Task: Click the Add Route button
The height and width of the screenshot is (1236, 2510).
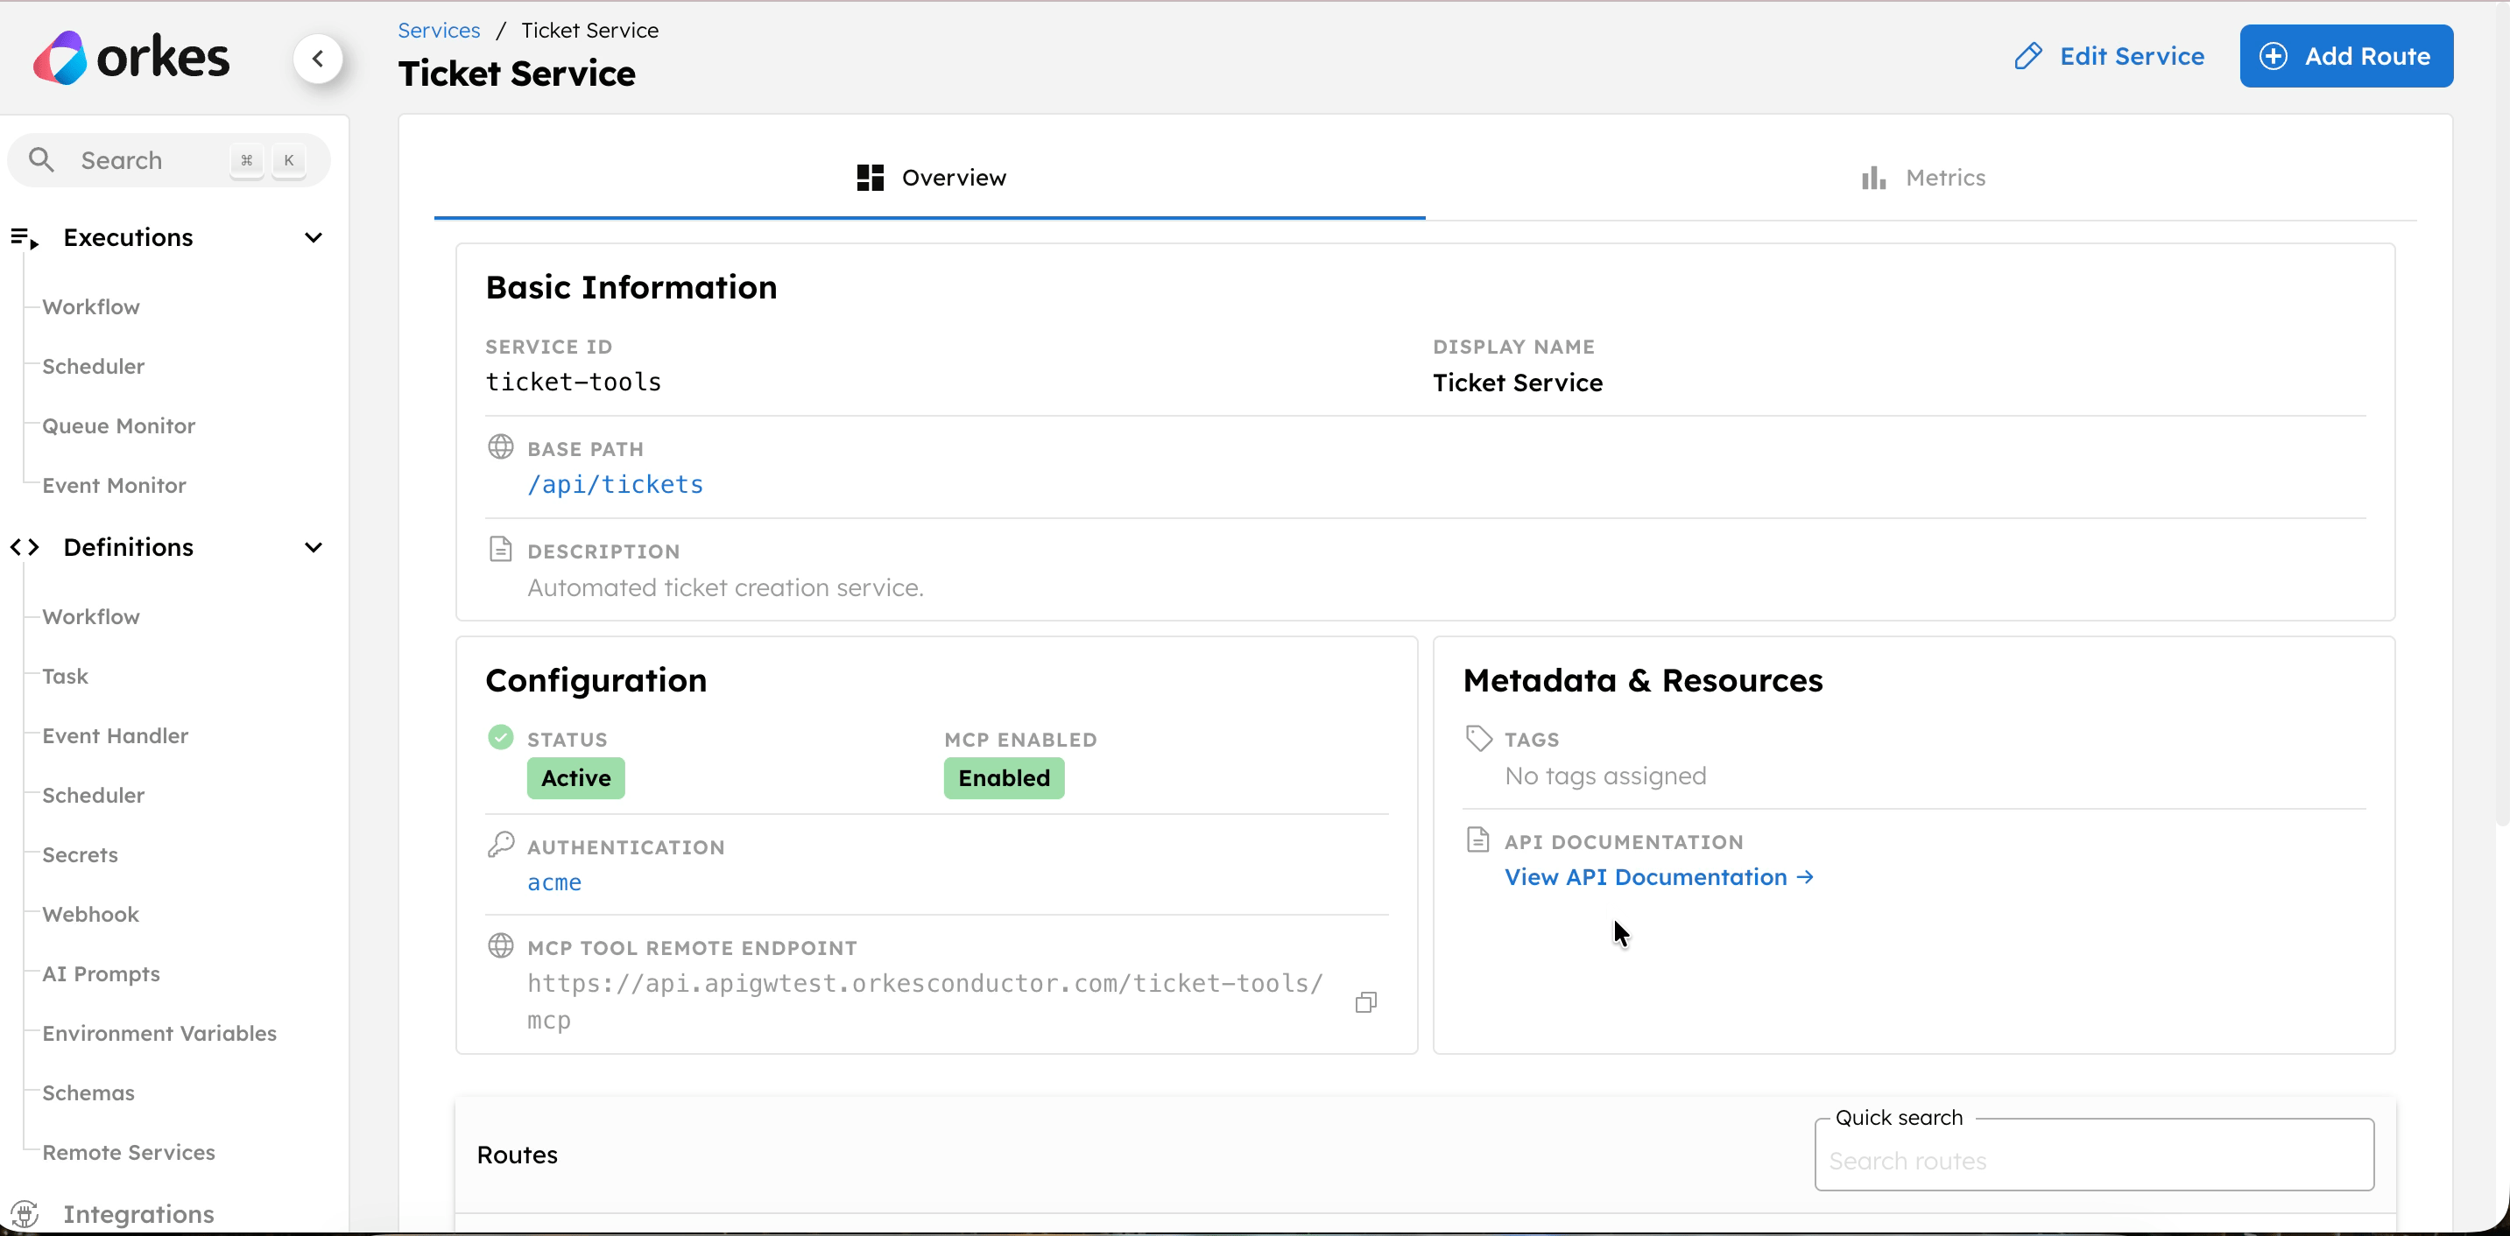Action: point(2347,55)
